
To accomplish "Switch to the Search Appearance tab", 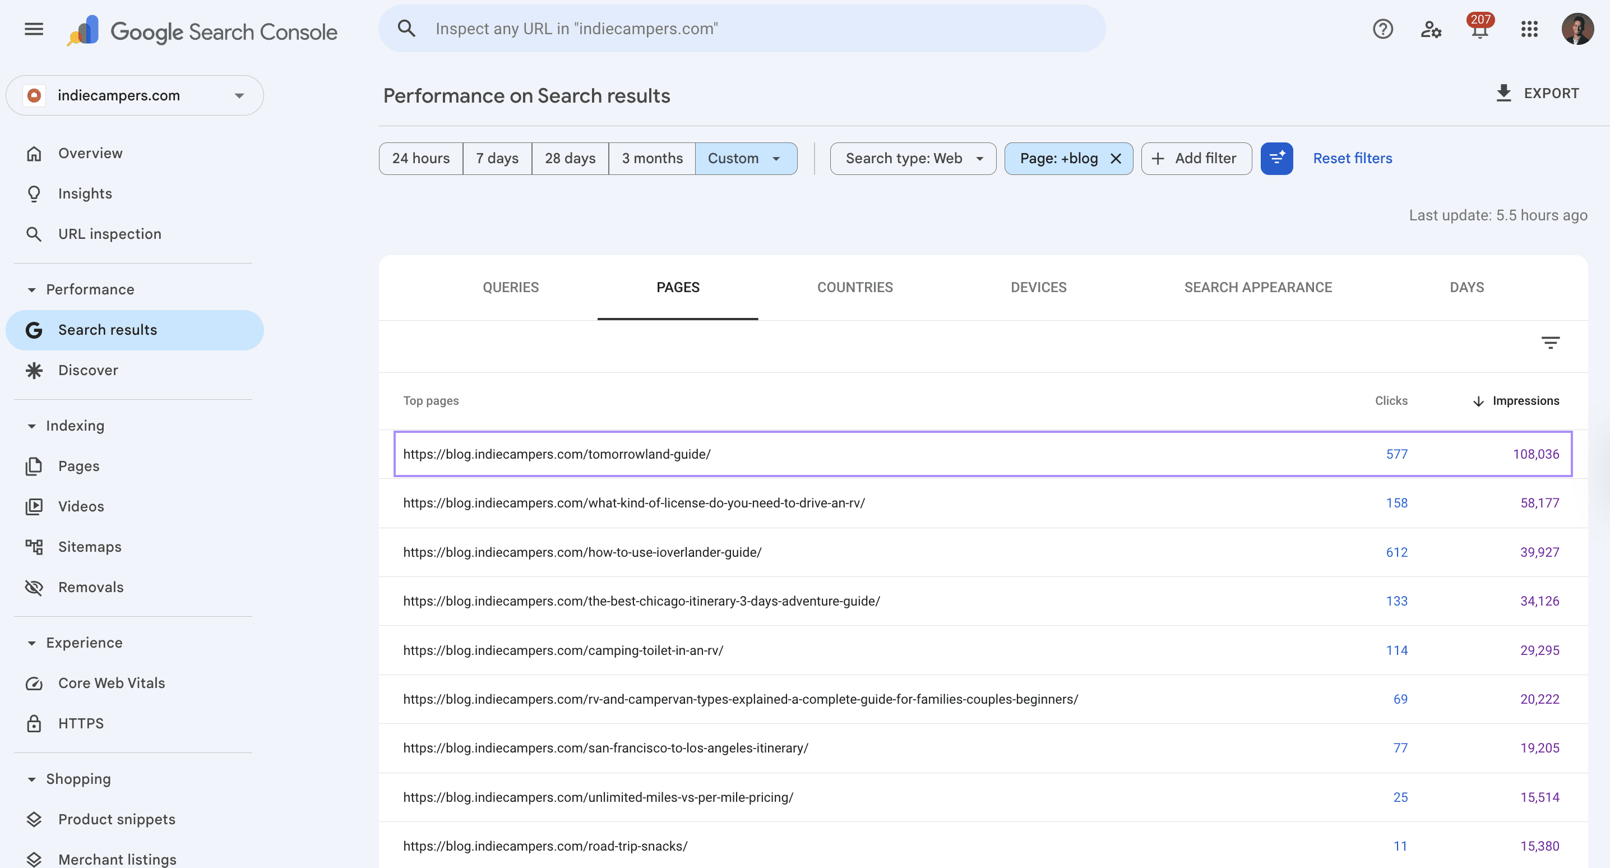I will tap(1257, 287).
